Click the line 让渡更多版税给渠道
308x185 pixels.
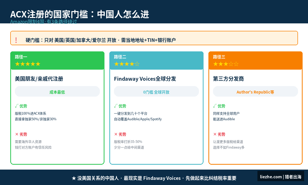pos(228,142)
